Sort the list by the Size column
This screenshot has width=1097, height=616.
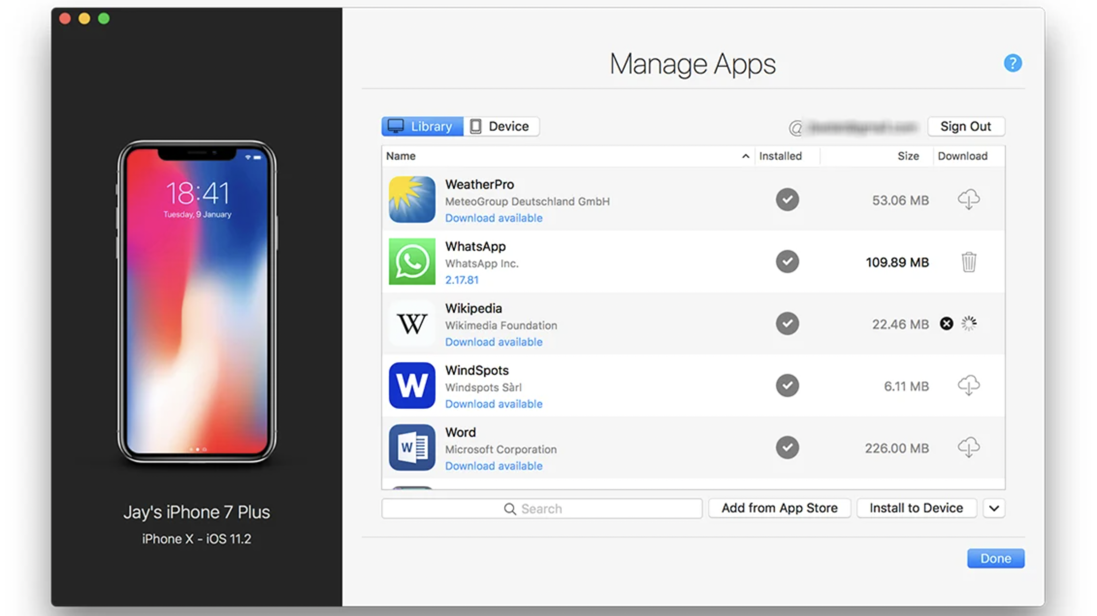tap(907, 156)
